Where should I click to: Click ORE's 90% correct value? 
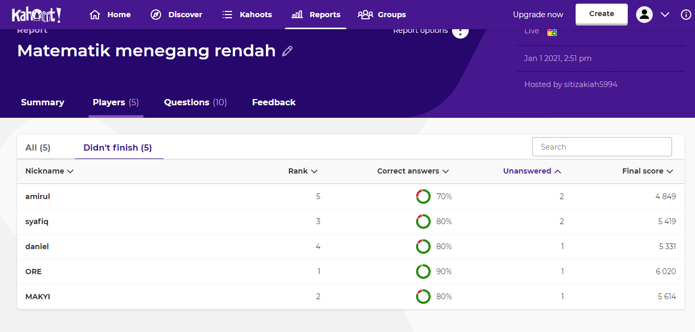(x=444, y=272)
